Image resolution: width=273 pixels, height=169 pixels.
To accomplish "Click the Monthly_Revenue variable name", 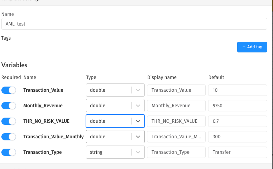I will pos(43,106).
